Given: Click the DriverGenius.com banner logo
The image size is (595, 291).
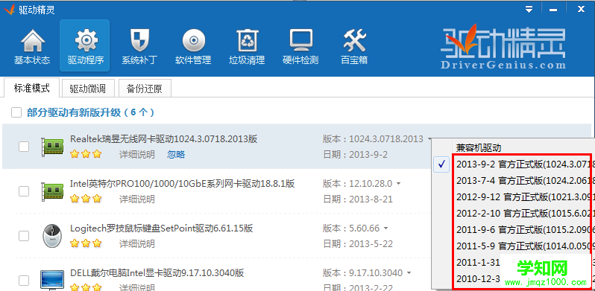Looking at the screenshot, I should pyautogui.click(x=503, y=47).
